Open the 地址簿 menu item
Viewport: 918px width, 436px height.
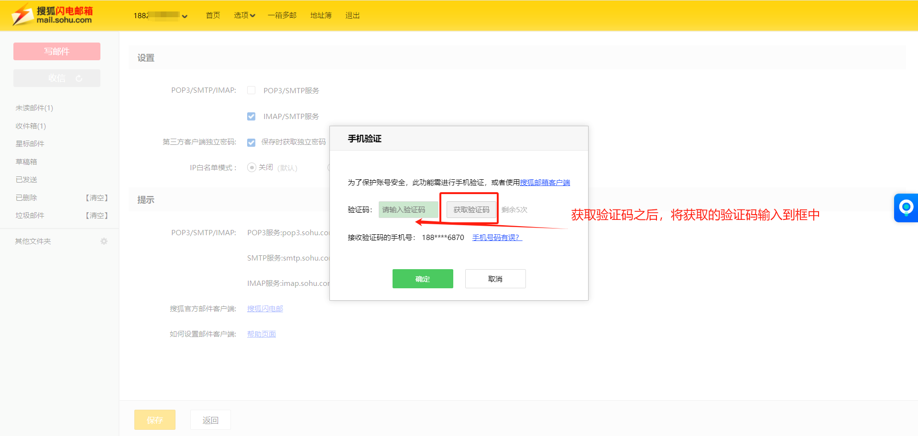(321, 15)
